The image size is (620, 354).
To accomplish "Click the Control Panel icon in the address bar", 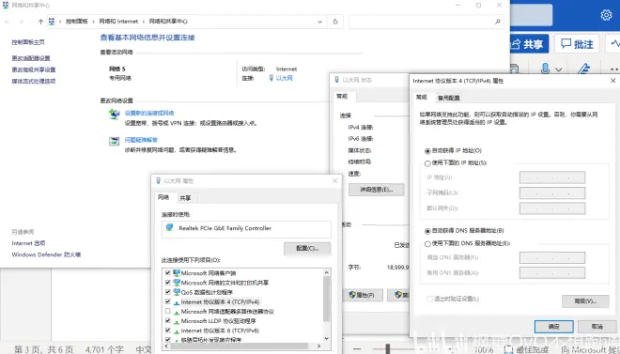I will tap(52, 22).
